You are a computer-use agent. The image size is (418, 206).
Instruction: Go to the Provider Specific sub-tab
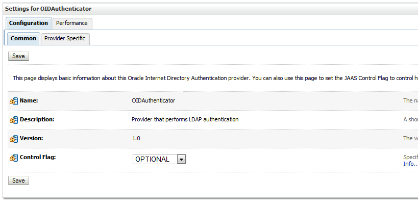(65, 38)
